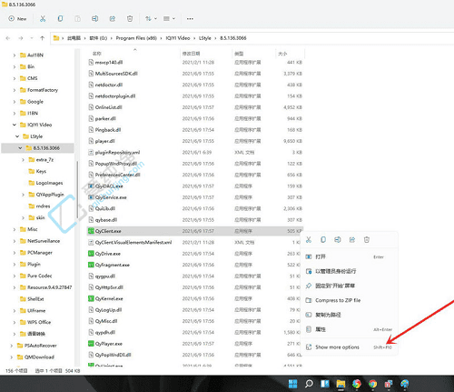The image size is (454, 392).
Task: Select file QiyiService.exe
Action: pyautogui.click(x=195, y=197)
